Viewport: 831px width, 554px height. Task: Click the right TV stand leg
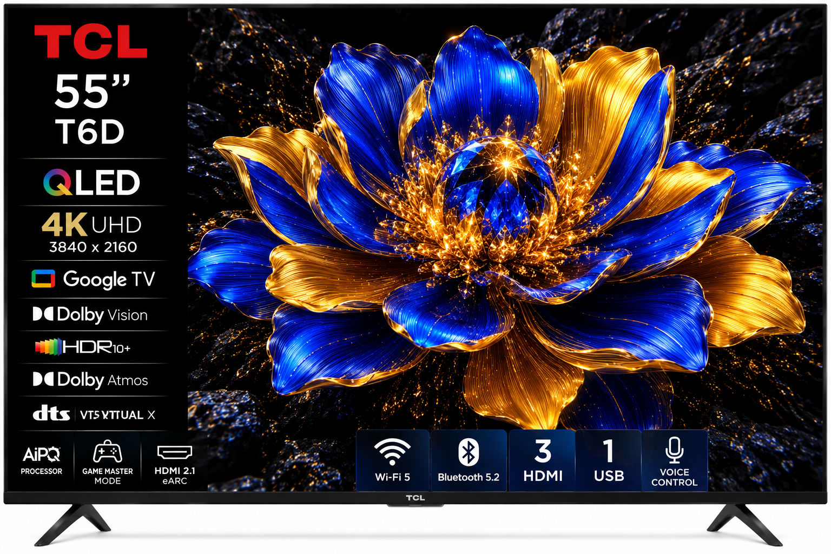744,524
